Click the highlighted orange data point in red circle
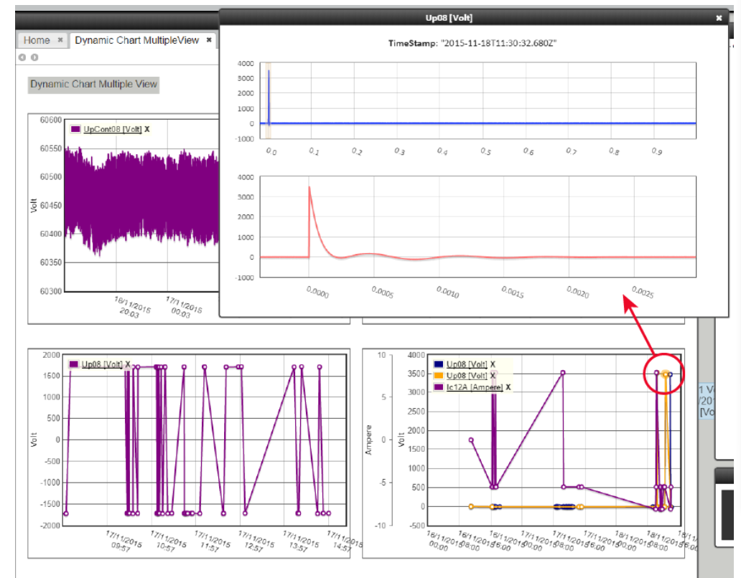 click(666, 373)
